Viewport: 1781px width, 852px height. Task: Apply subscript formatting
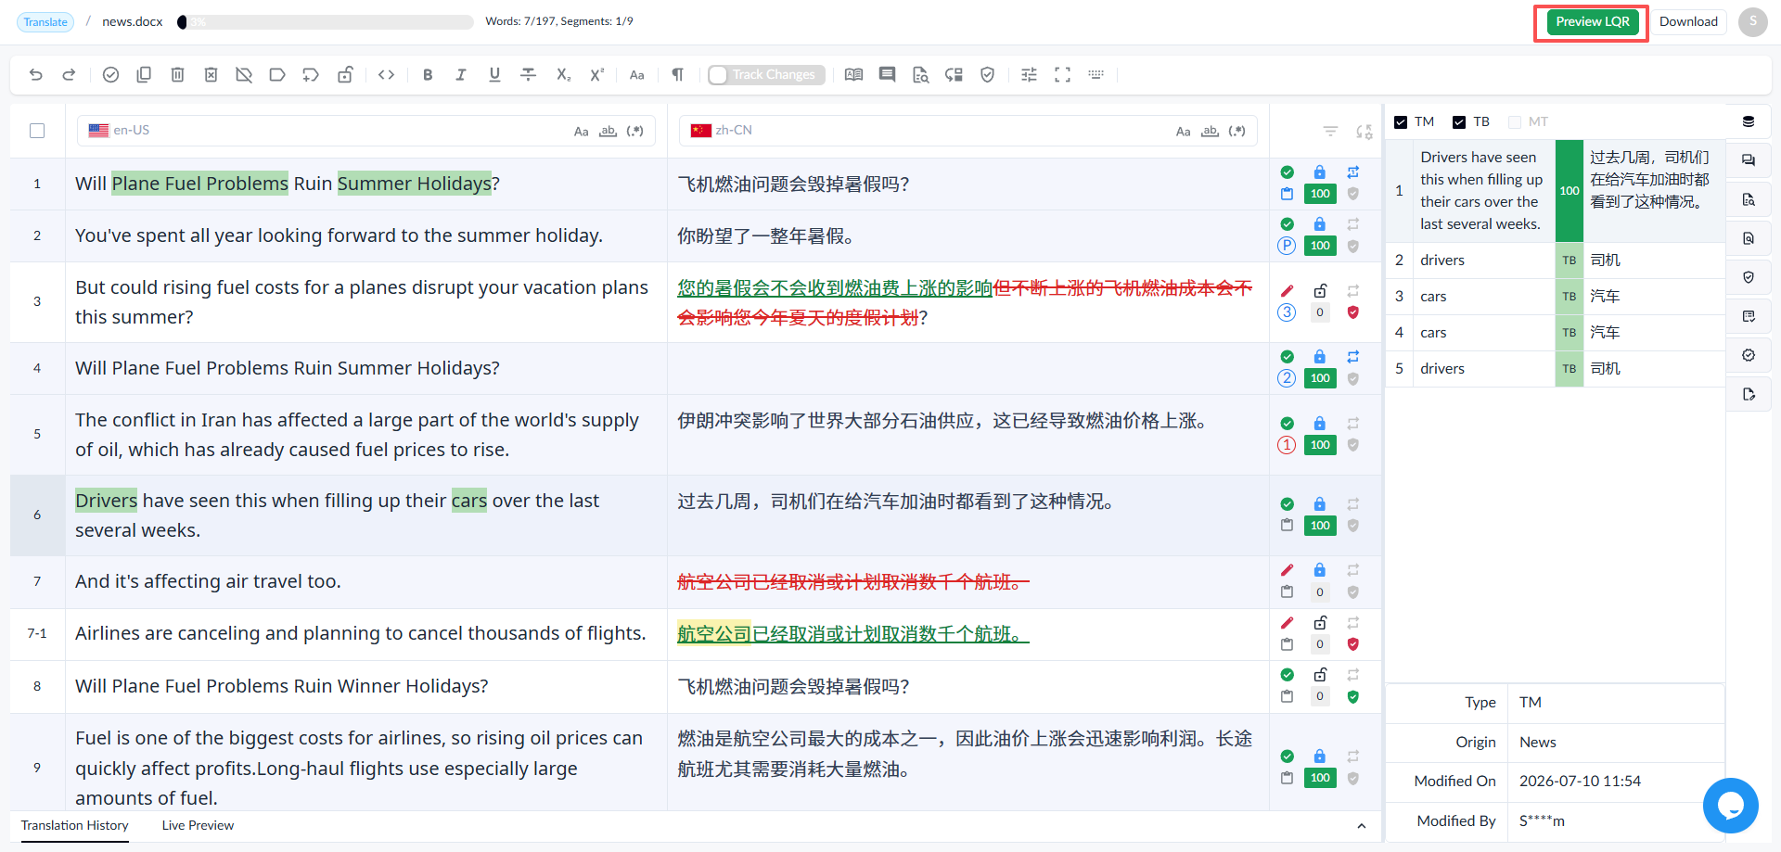(563, 75)
